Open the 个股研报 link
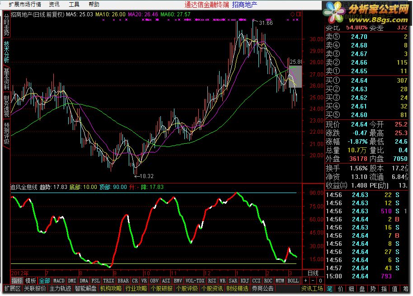413x296 pixels. coord(161,289)
